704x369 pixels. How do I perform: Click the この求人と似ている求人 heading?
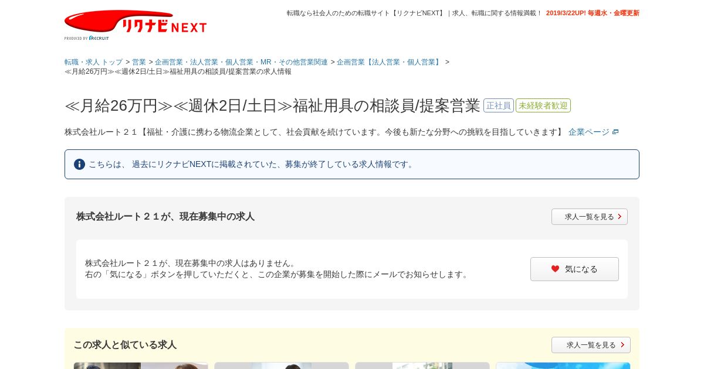[125, 345]
